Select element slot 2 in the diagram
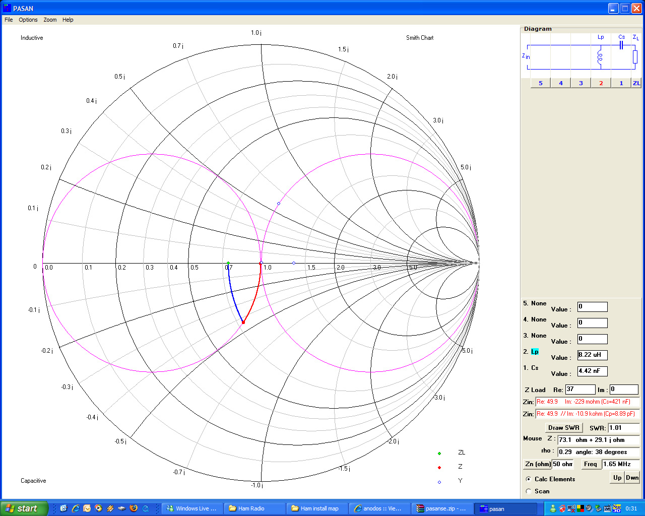This screenshot has height=516, width=645. (601, 83)
